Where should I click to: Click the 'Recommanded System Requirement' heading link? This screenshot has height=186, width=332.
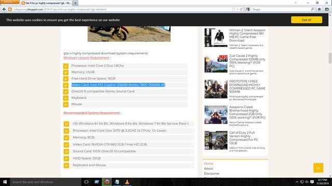92,113
